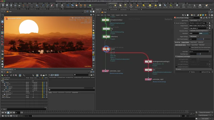Screen dimensions: 214x120
Task: Select the Tube shelf tool
Action: pos(11,6)
